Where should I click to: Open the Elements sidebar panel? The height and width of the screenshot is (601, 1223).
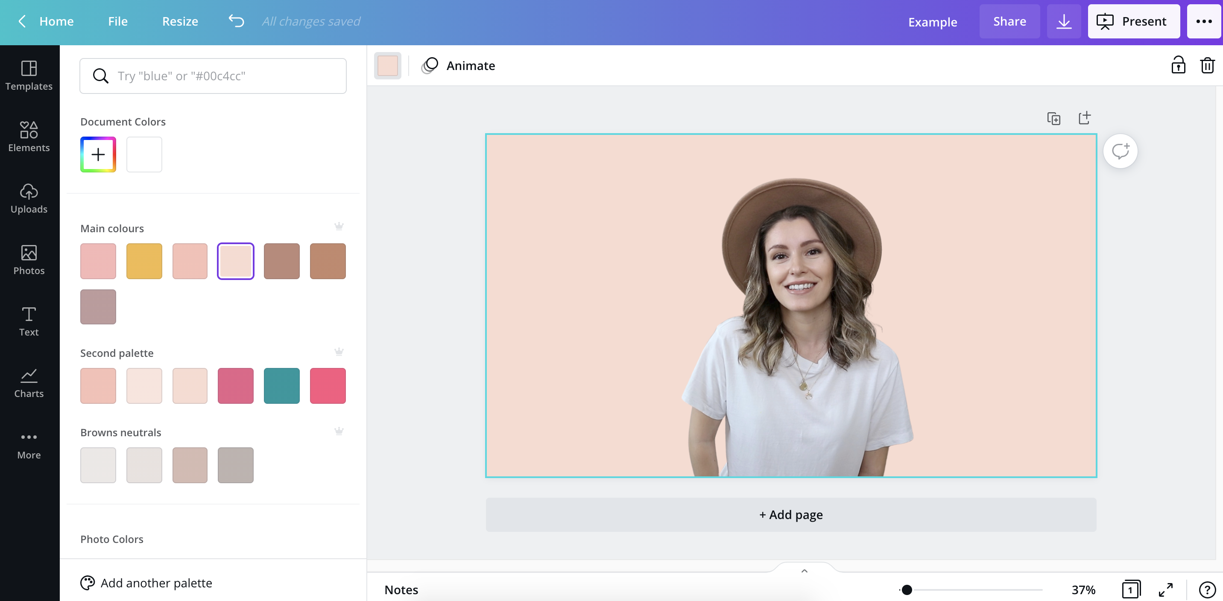coord(29,137)
